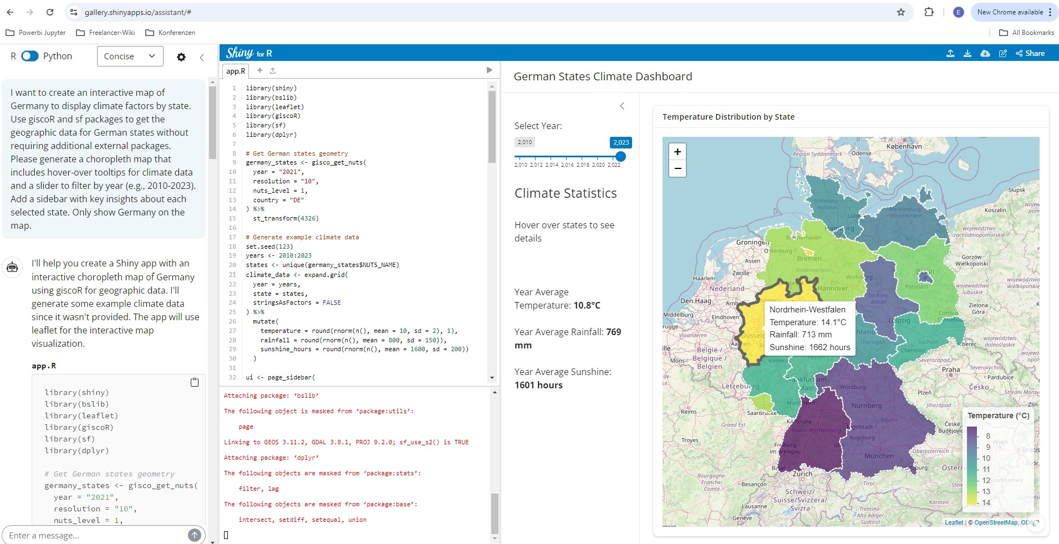
Task: Click the Shiny for R logo
Action: click(x=249, y=53)
